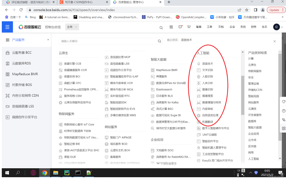The height and width of the screenshot is (179, 286).
Task: Open the 文字识别 service link
Action: coord(207,70)
